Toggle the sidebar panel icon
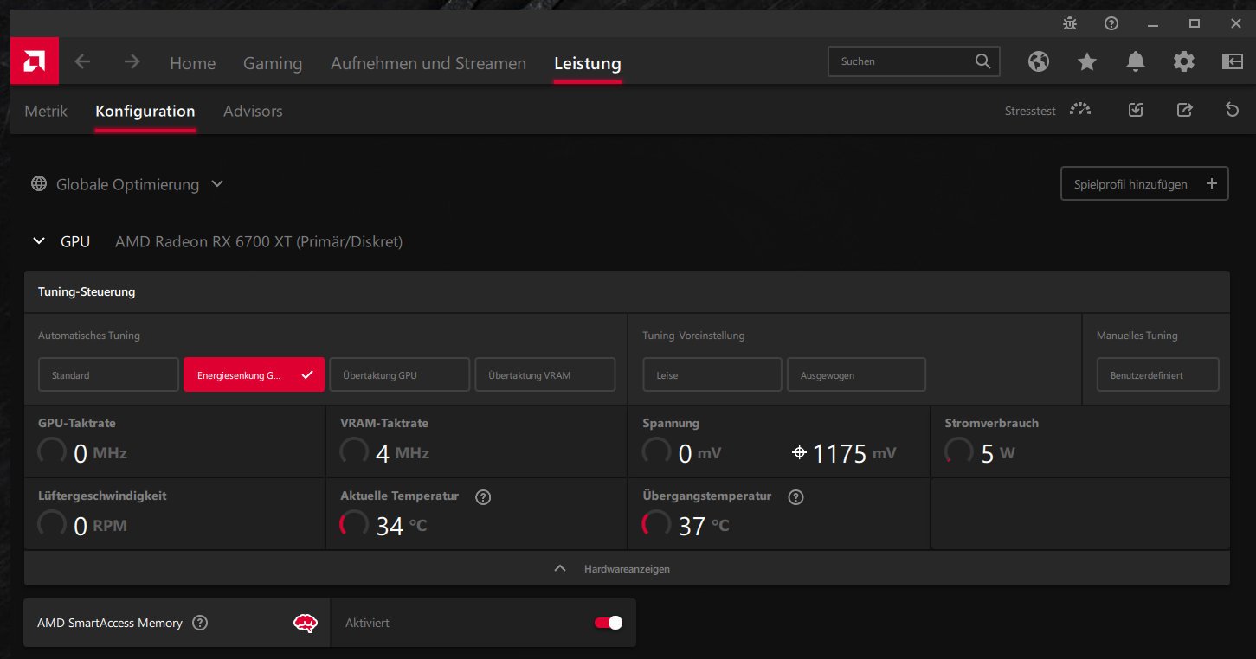The image size is (1256, 659). pos(1232,61)
